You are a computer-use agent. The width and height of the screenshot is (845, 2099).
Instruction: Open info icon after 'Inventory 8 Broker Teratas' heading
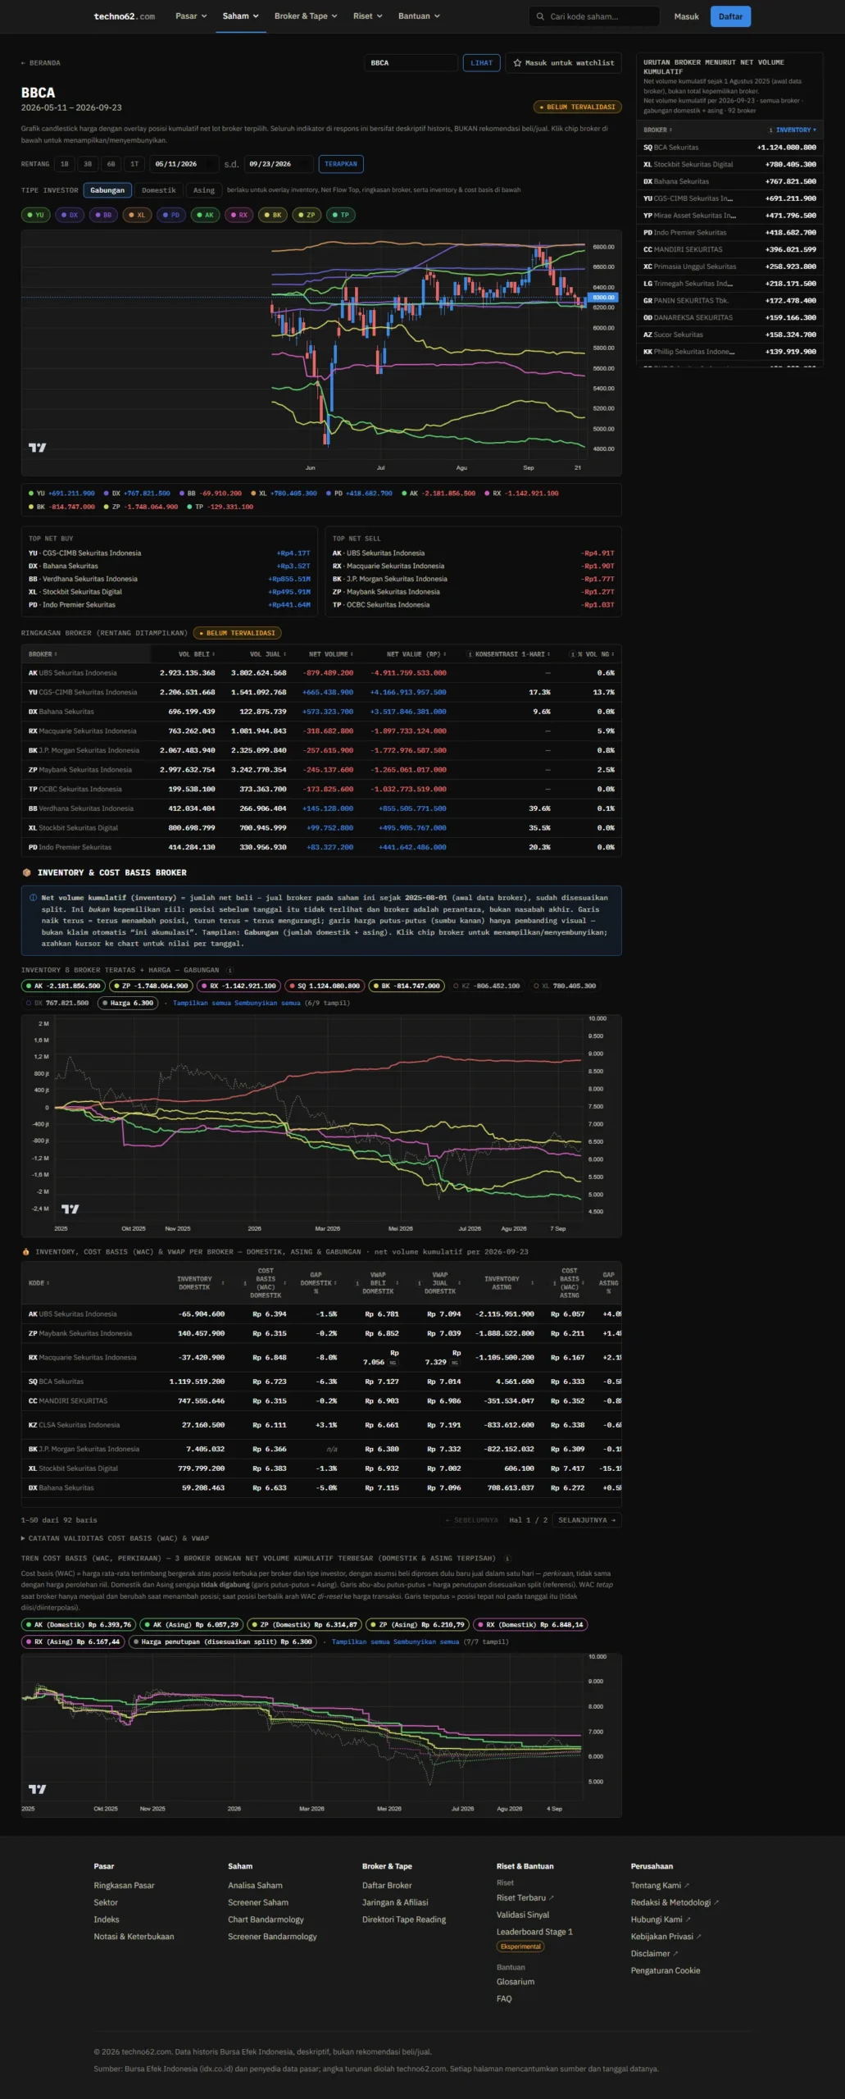229,970
